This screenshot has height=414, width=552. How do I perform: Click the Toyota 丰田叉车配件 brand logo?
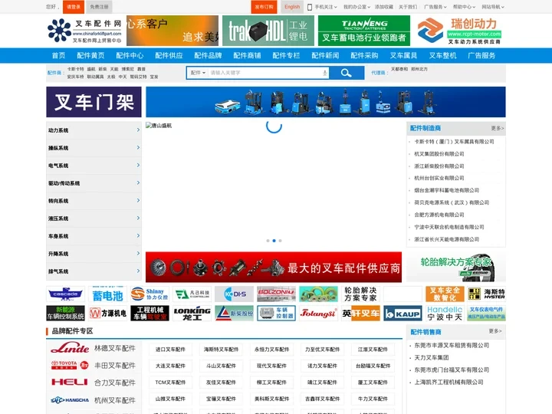[x=70, y=365]
